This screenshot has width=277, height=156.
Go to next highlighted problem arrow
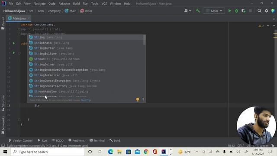click(274, 26)
